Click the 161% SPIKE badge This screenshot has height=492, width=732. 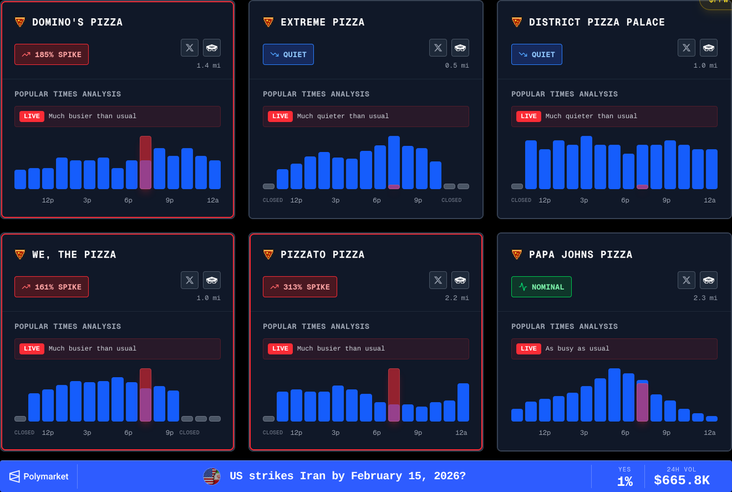(52, 287)
